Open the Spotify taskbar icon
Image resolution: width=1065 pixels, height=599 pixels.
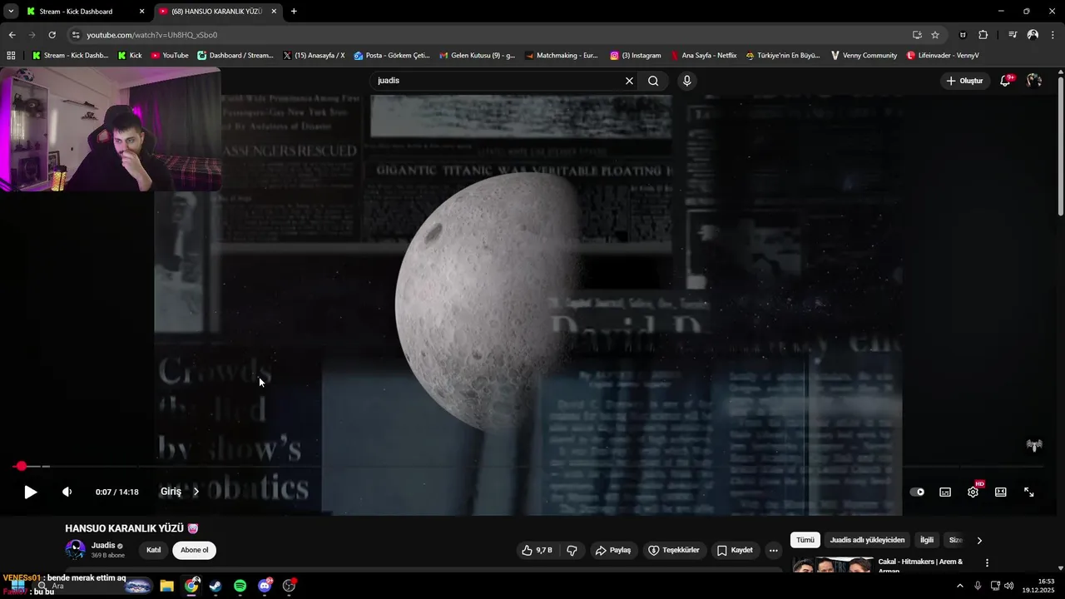(240, 586)
